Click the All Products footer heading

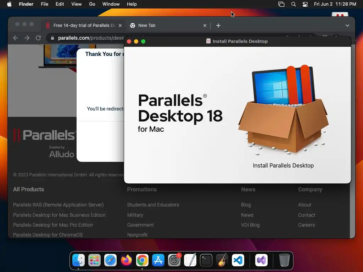click(28, 189)
